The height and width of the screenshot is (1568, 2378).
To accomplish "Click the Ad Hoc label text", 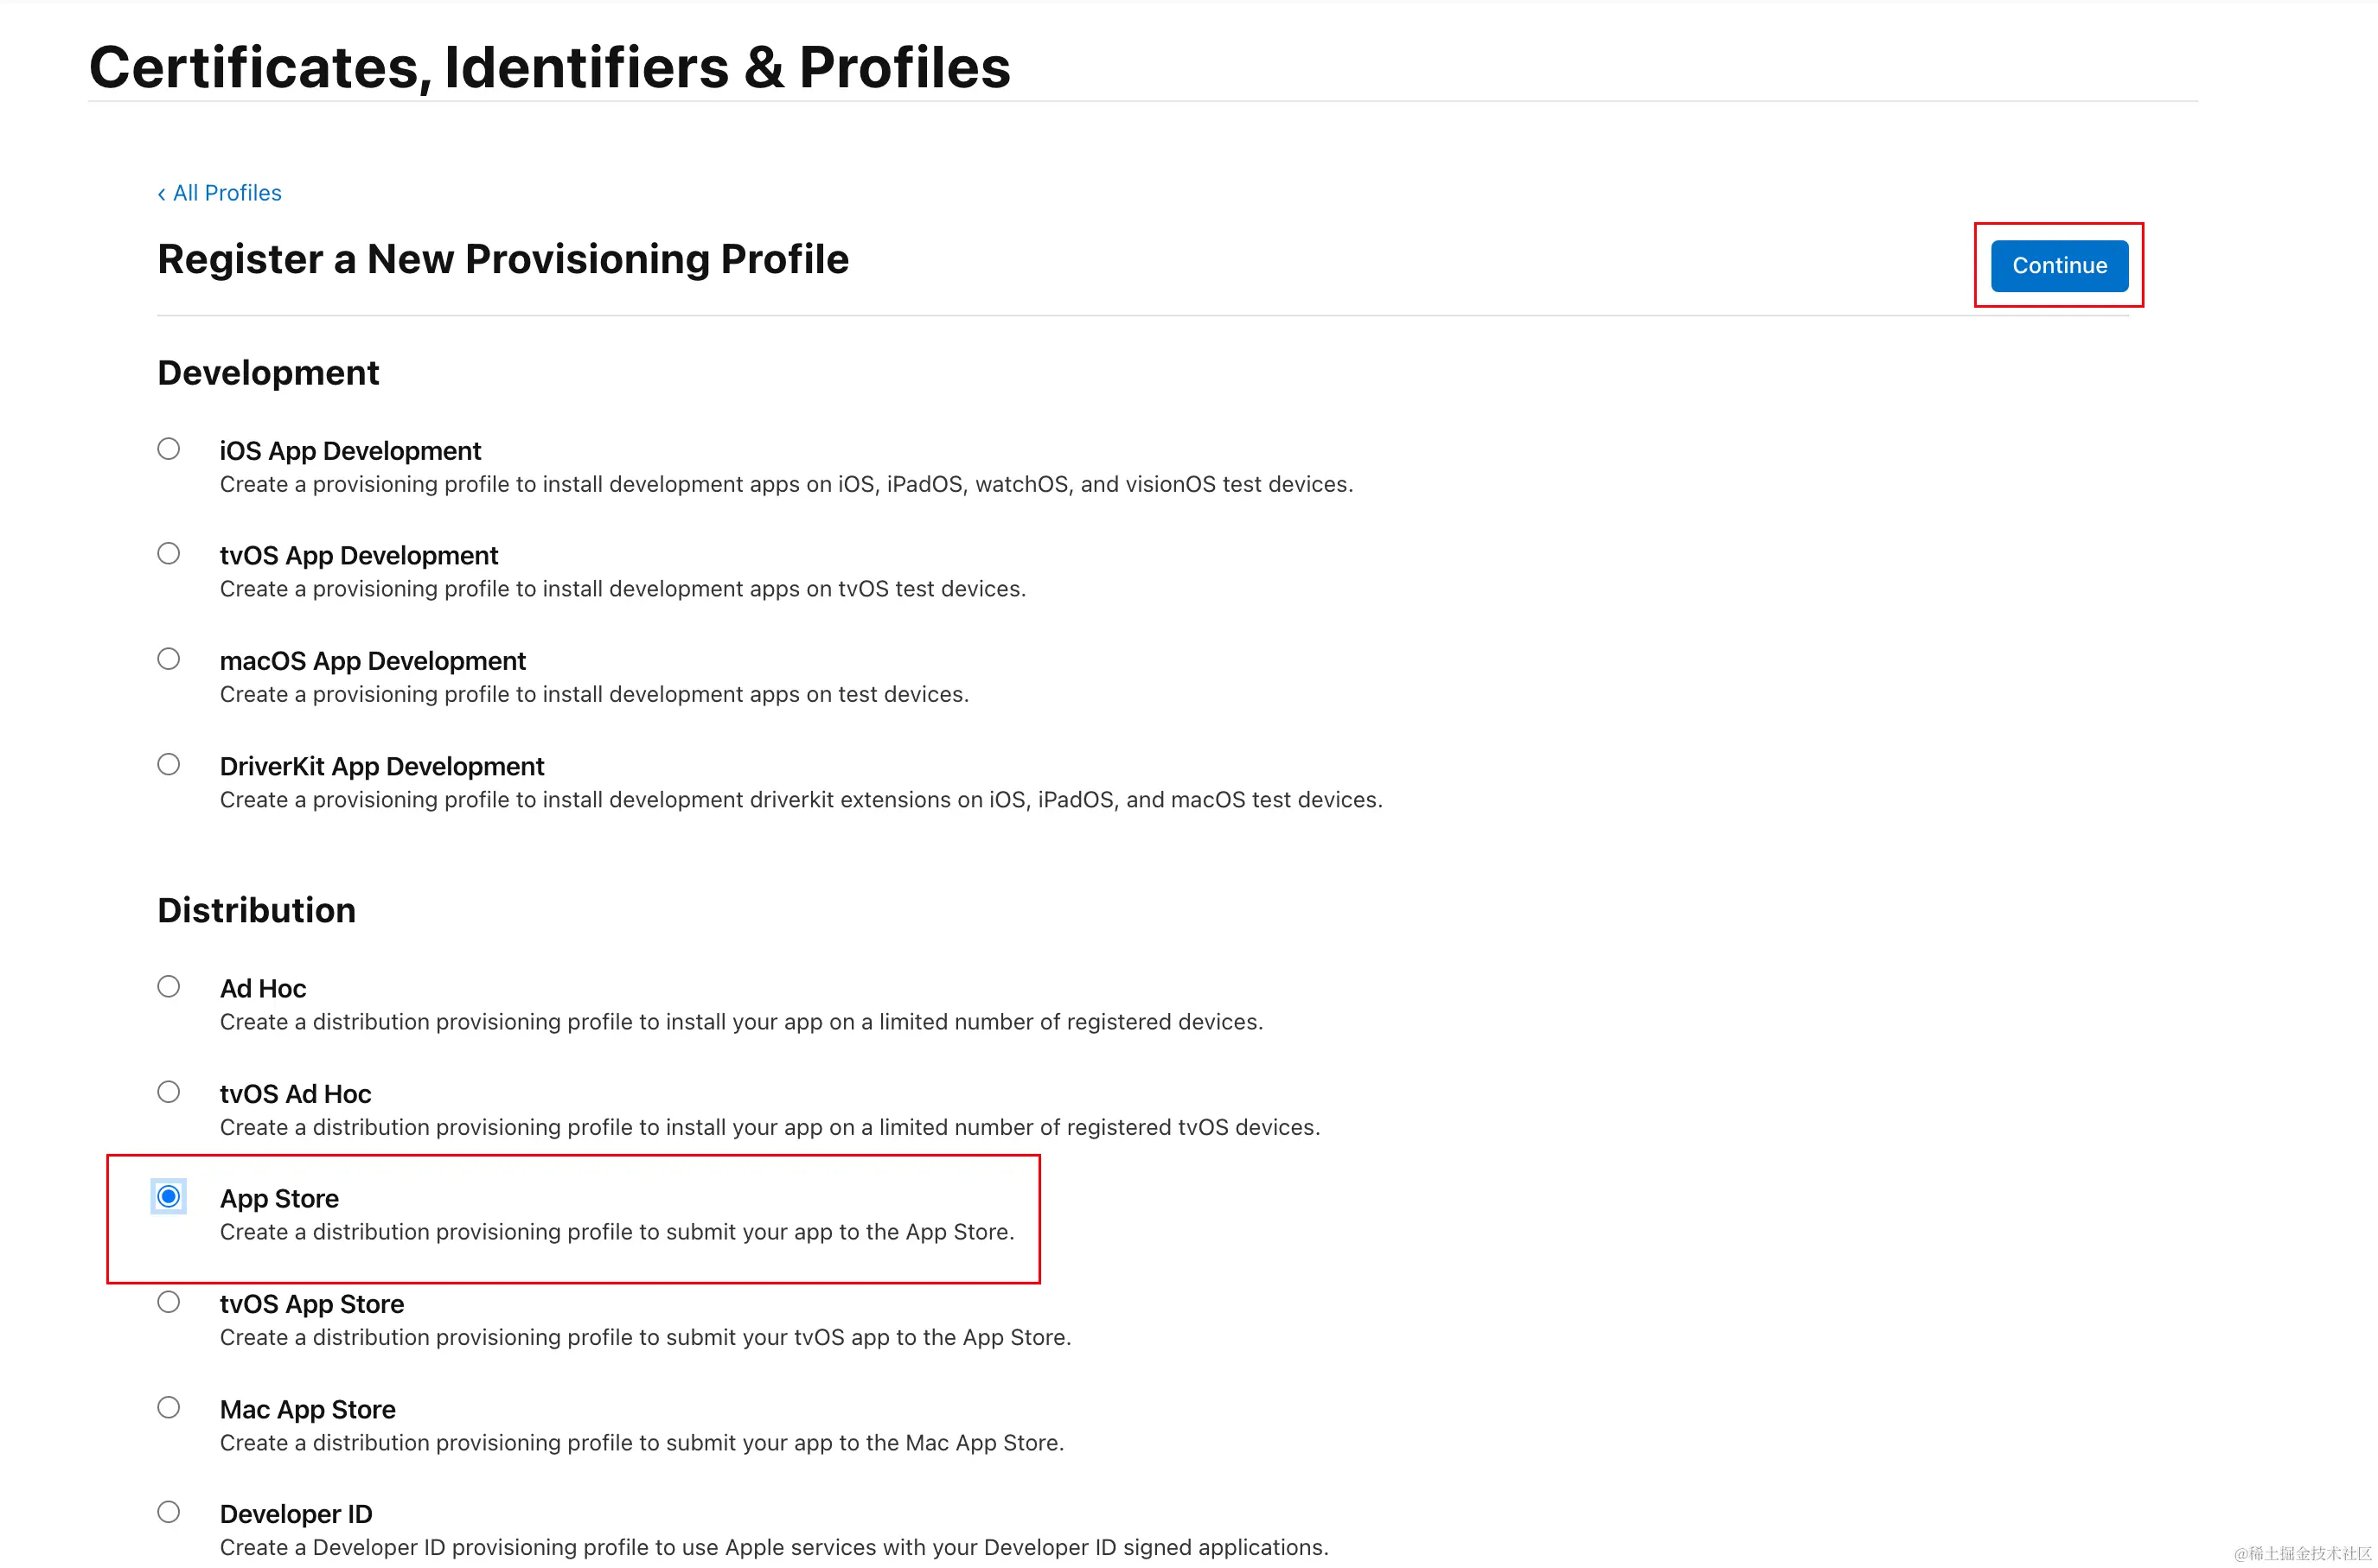I will pos(263,989).
